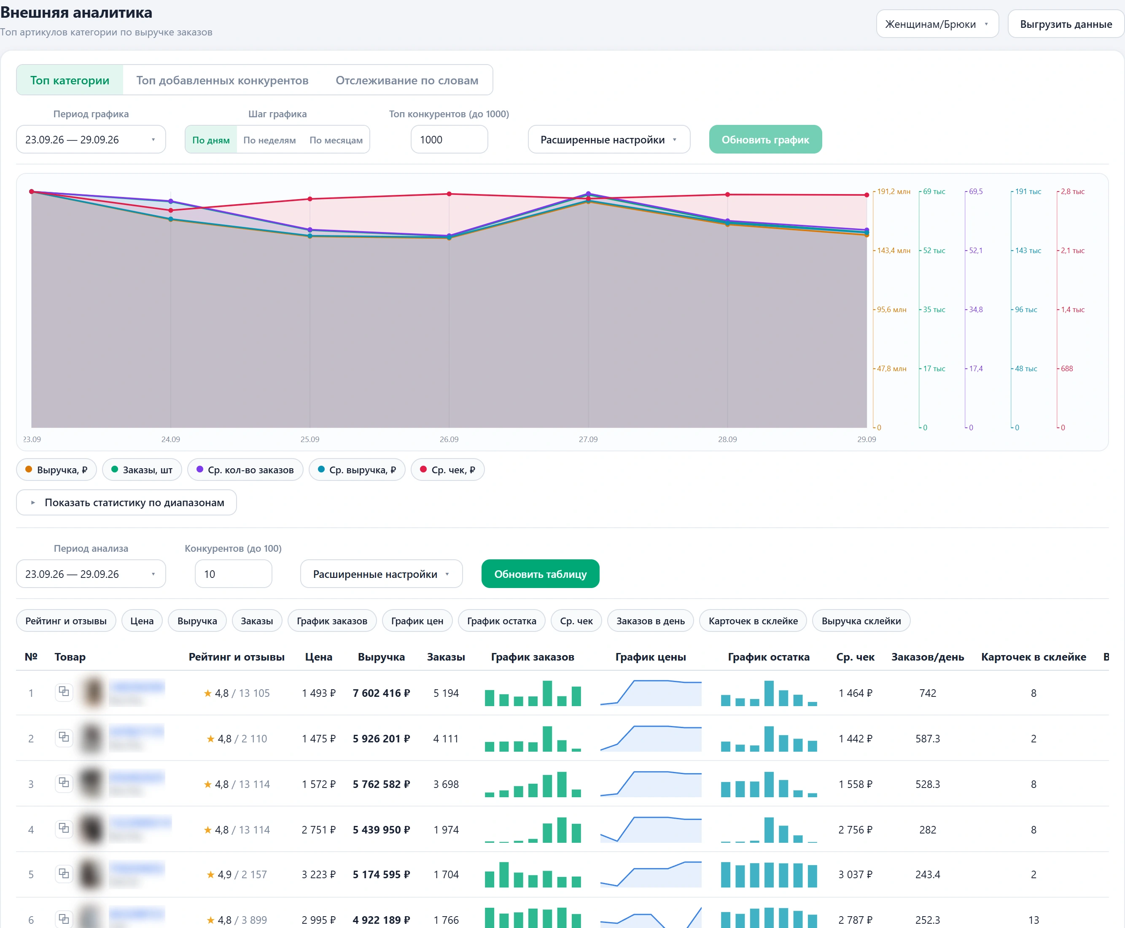This screenshot has height=928, width=1125.
Task: Open the Топ добавленных конкурентов tab
Action: pyautogui.click(x=222, y=80)
